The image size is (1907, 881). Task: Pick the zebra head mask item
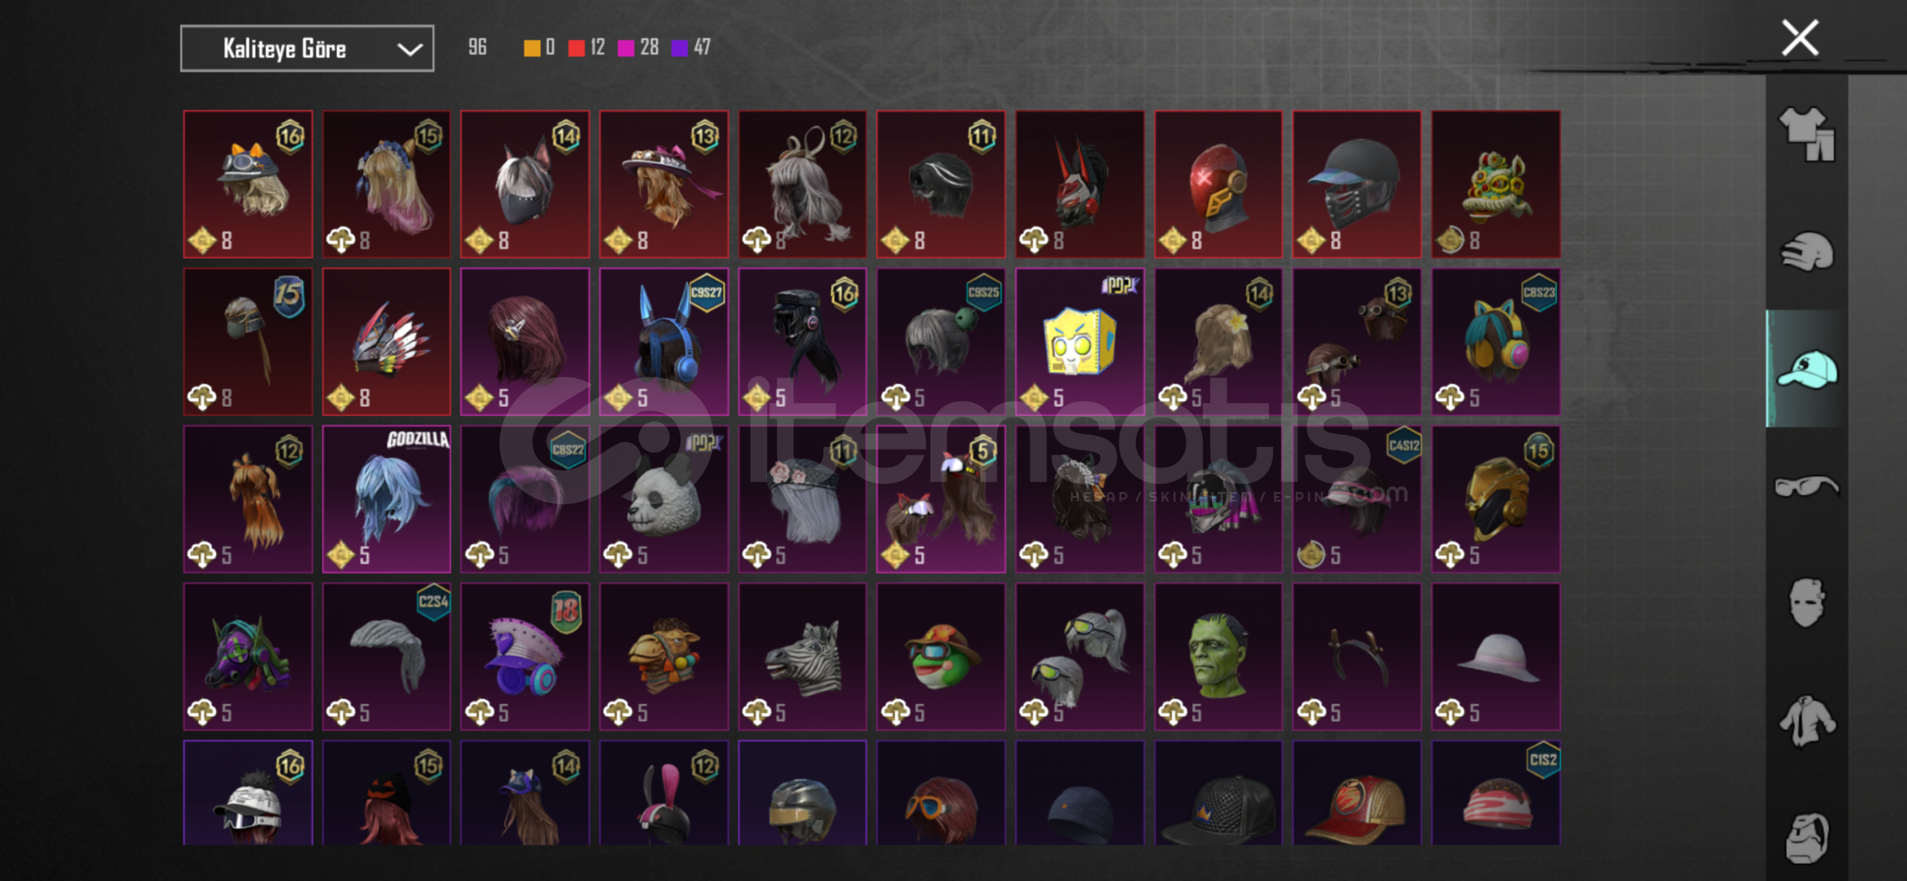coord(802,656)
